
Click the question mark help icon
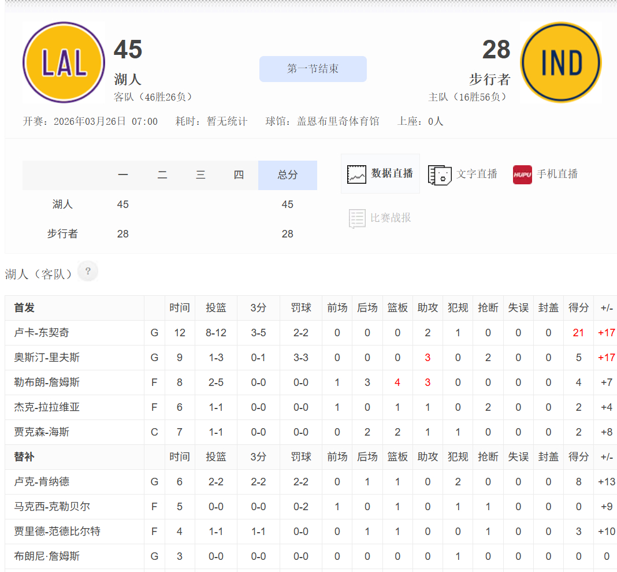(87, 270)
